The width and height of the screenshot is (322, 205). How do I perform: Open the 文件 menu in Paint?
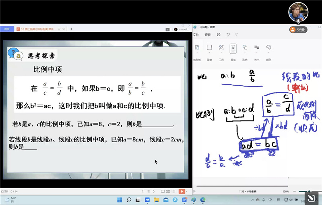tap(196, 35)
